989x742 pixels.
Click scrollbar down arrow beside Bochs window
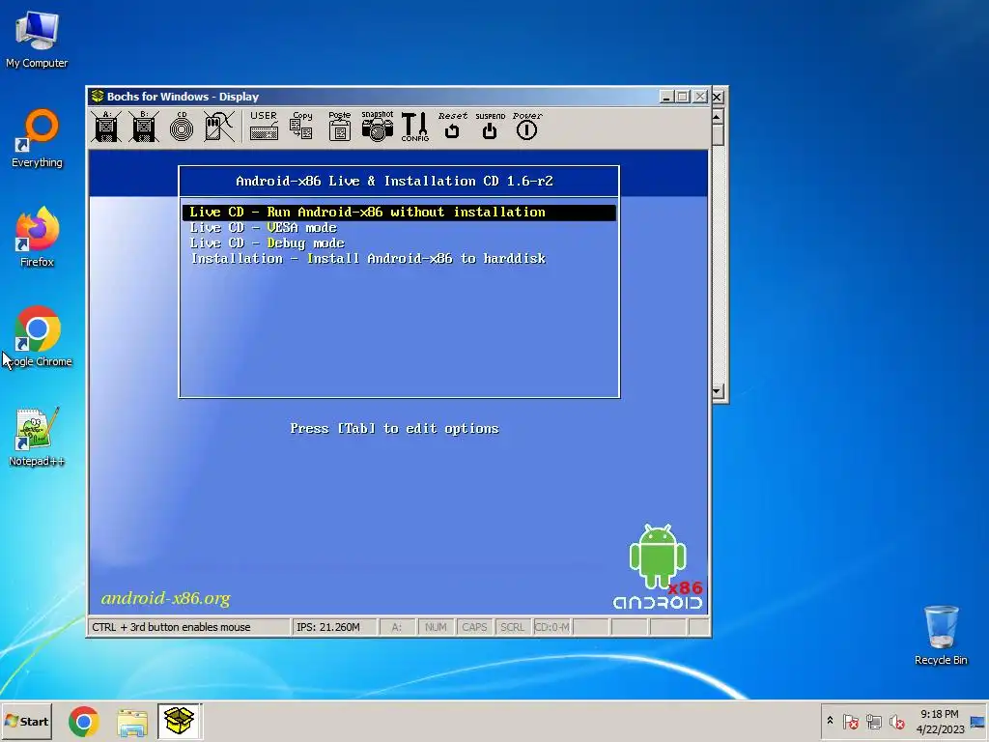tap(718, 391)
